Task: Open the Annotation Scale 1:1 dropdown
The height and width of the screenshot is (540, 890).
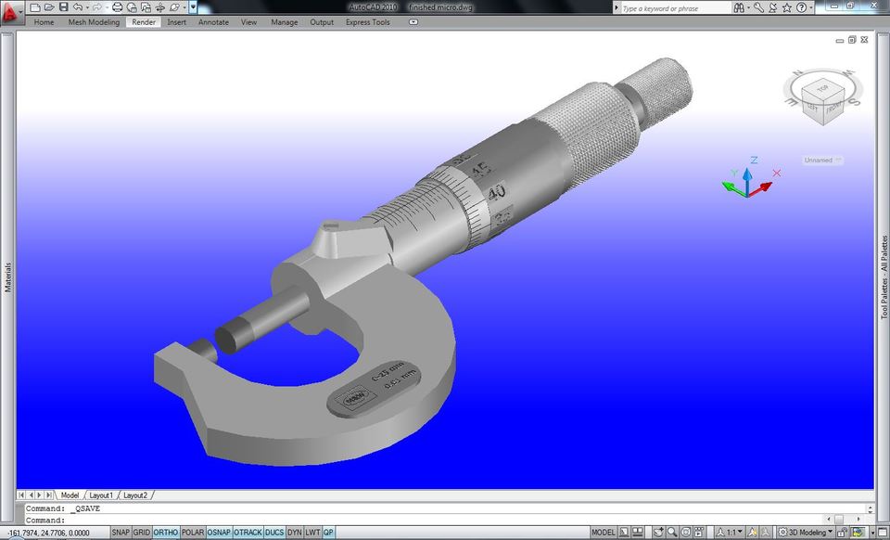Action: coord(731,532)
